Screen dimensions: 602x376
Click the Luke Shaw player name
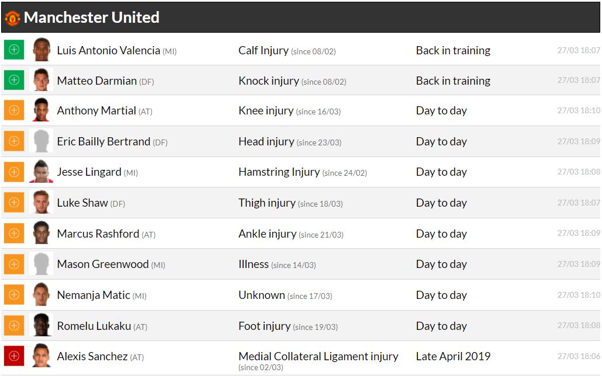[82, 203]
